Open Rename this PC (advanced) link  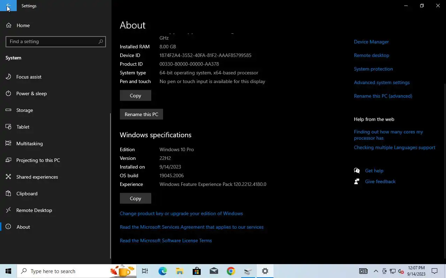[x=383, y=96]
